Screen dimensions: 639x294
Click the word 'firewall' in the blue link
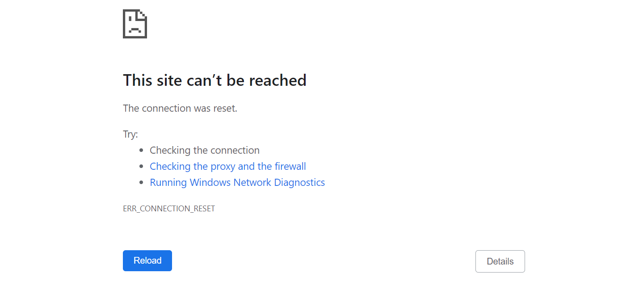point(290,167)
